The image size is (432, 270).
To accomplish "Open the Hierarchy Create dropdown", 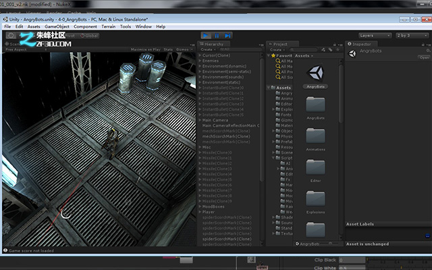I will (x=208, y=49).
